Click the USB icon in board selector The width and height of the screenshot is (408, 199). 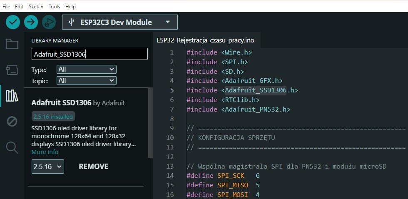[x=71, y=22]
